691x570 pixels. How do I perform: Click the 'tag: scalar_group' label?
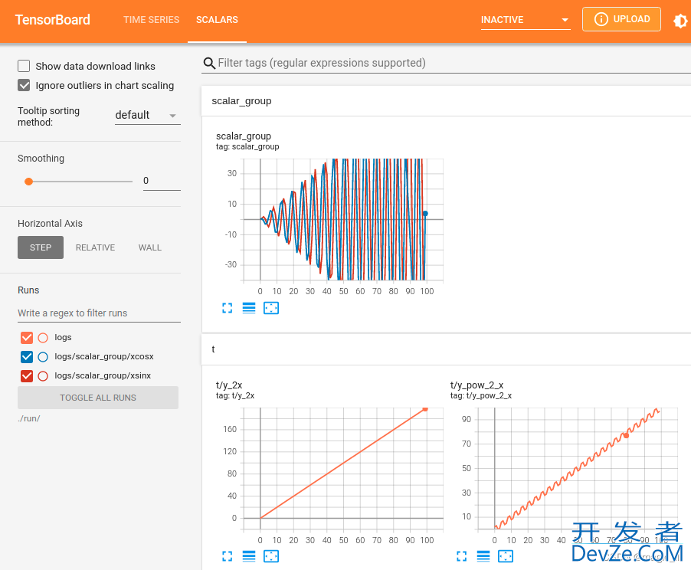(x=247, y=147)
